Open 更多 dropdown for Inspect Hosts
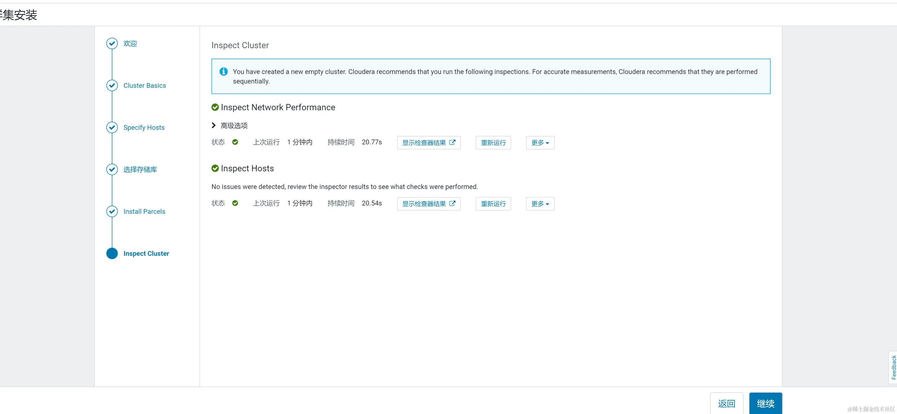Viewport: 897px width, 414px height. 540,204
